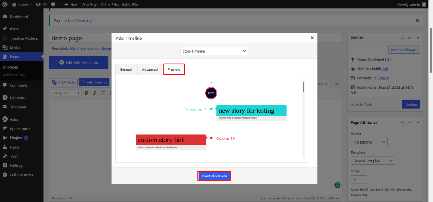Image resolution: width=433 pixels, height=202 pixels.
Task: Open the Default template dropdown
Action: coord(373,161)
